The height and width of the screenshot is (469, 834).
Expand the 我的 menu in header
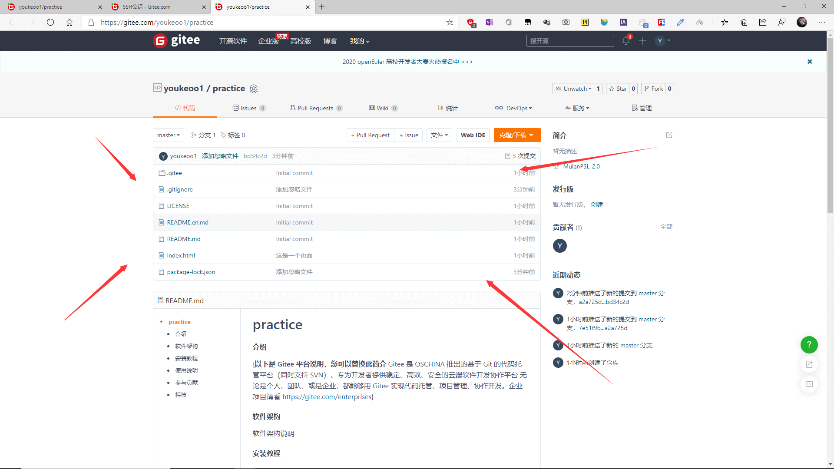pos(360,41)
